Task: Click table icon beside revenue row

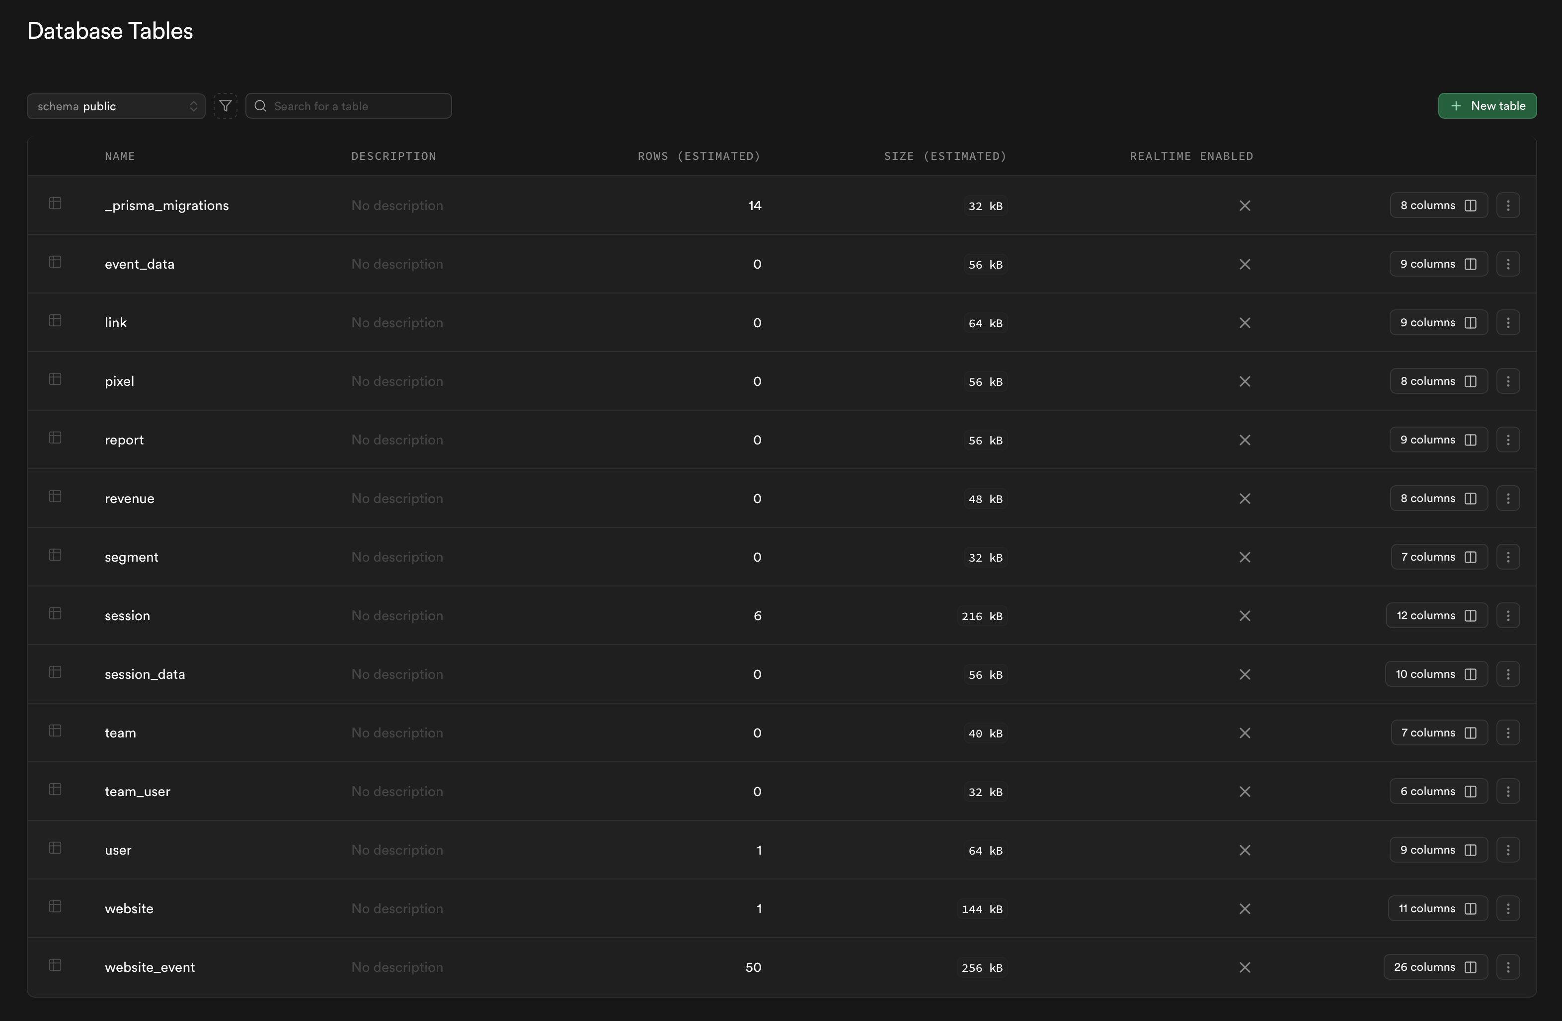Action: pos(55,496)
